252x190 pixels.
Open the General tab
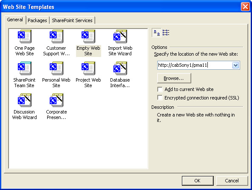tap(15, 20)
